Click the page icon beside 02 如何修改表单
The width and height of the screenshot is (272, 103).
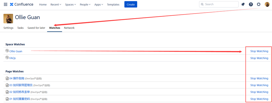[7, 92]
